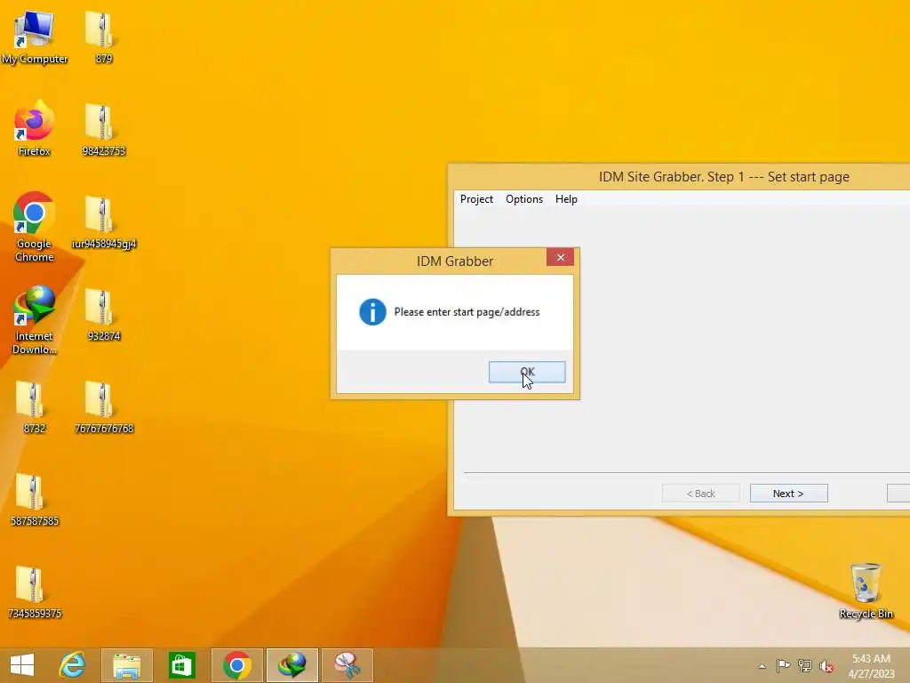Image resolution: width=910 pixels, height=683 pixels.
Task: Switch to Chrome in the taskbar
Action: pyautogui.click(x=236, y=665)
